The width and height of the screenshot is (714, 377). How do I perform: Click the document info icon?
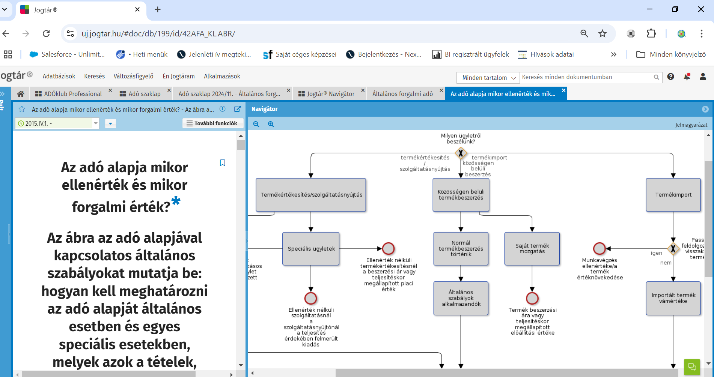pos(223,109)
